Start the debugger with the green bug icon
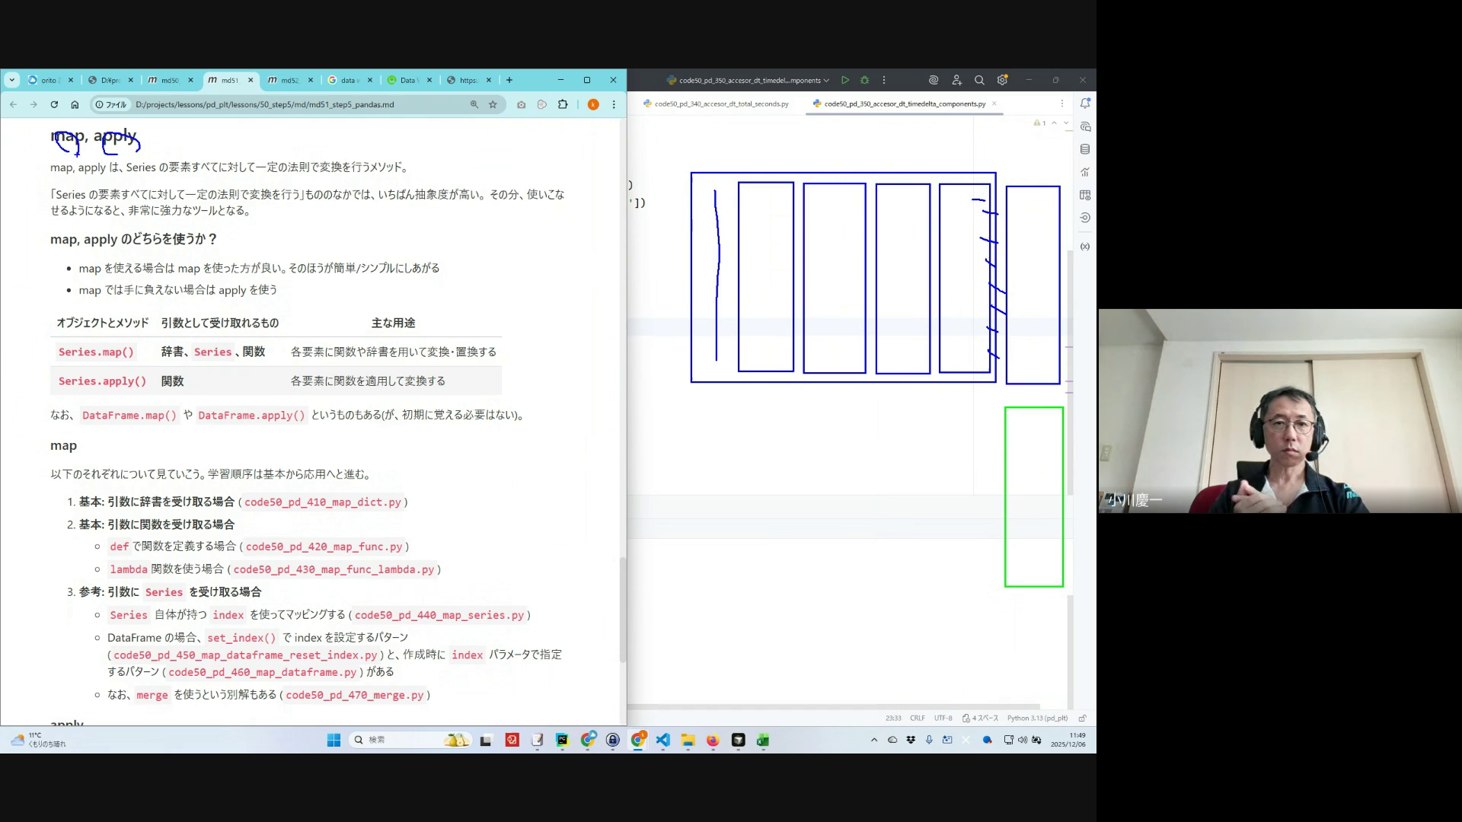 (864, 80)
